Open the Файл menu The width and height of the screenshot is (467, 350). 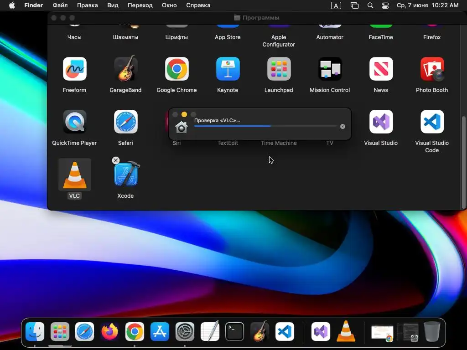(60, 5)
